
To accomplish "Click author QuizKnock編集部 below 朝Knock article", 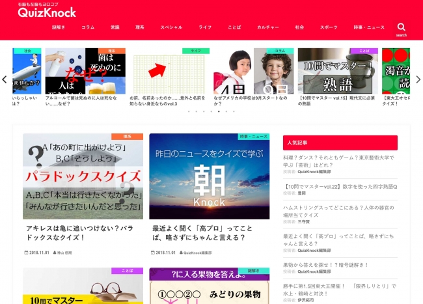I will point(197,253).
